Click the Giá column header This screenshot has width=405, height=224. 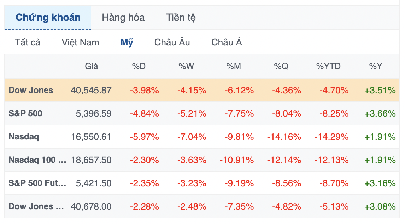pos(92,66)
